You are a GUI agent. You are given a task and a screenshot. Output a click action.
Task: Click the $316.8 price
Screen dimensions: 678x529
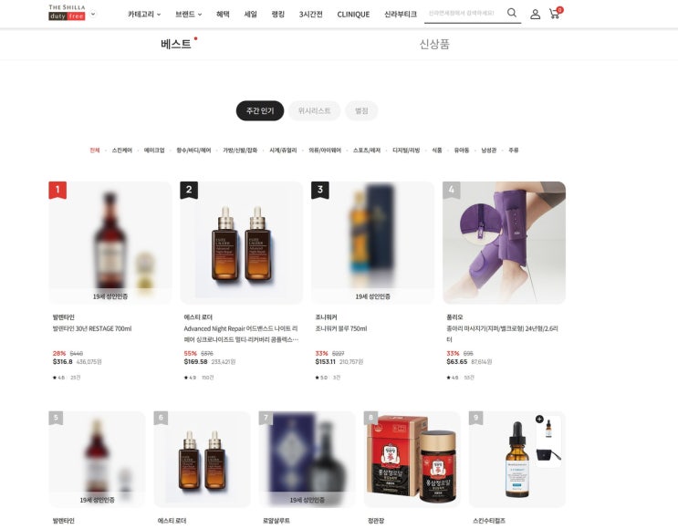point(63,362)
